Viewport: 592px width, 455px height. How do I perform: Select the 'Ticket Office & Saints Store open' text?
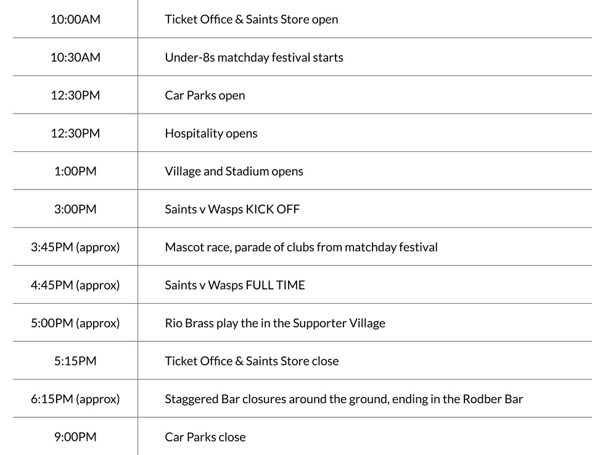coord(251,19)
